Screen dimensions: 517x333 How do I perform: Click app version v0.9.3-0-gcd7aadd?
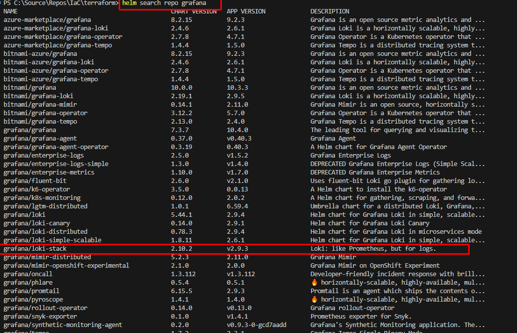[x=256, y=325]
